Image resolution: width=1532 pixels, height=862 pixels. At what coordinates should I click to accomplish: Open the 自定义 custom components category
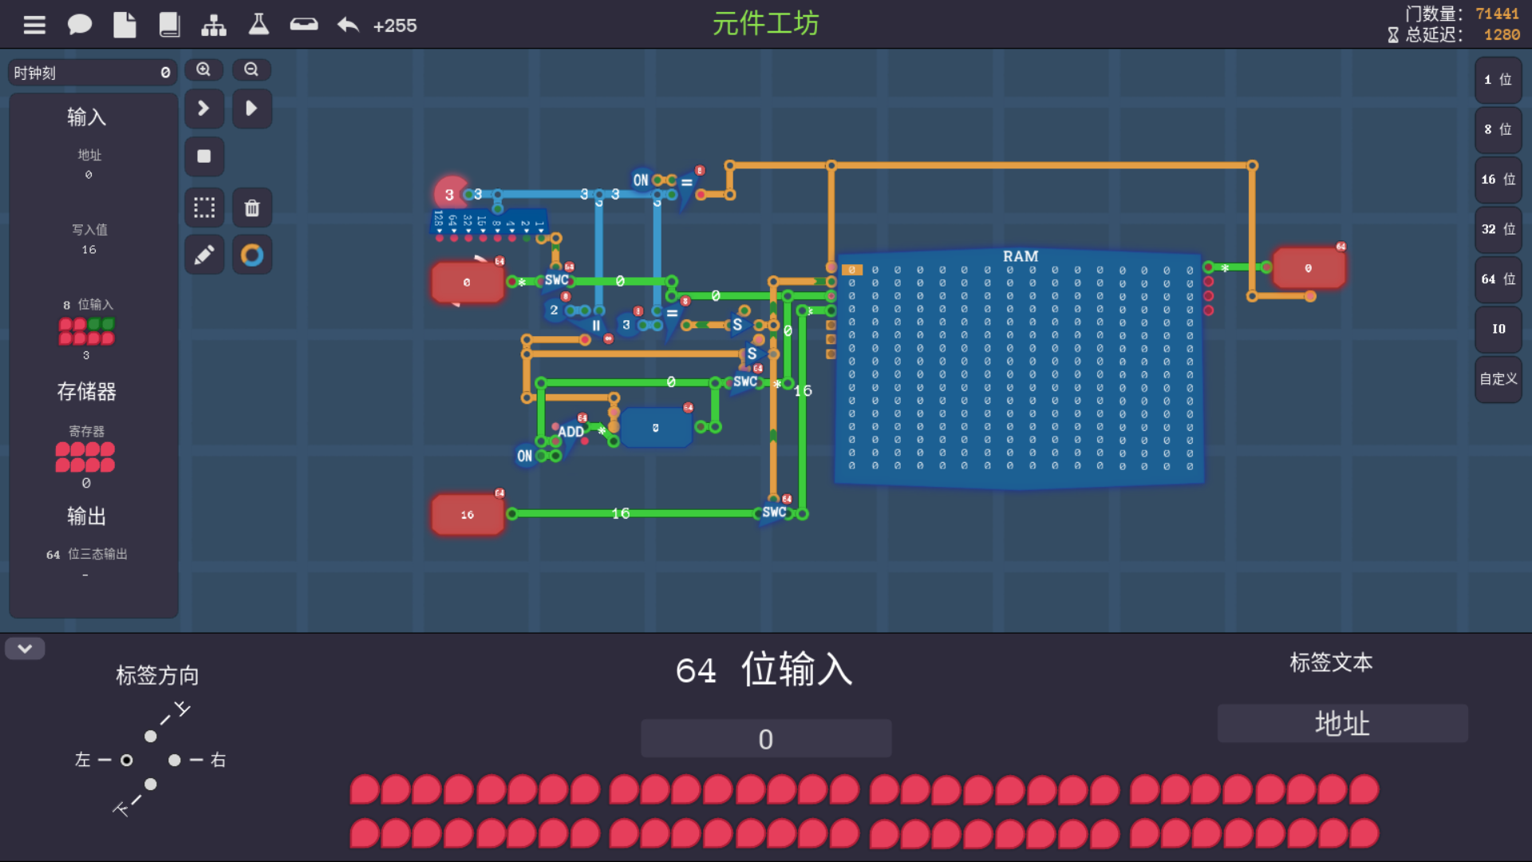(1498, 379)
